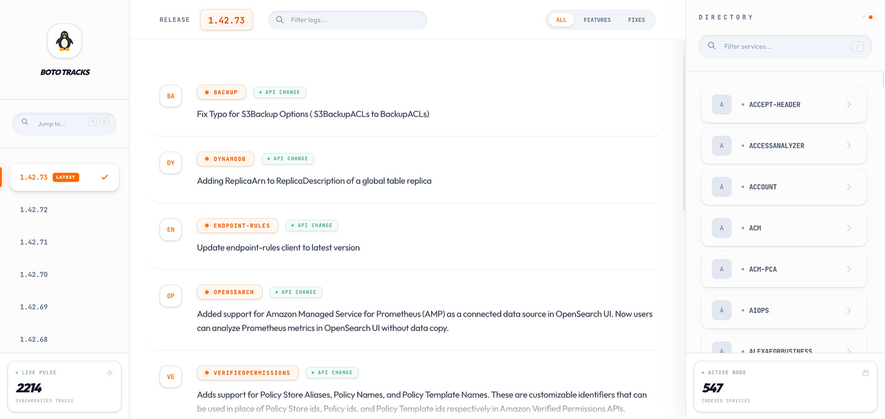
Task: Click the Jump to input field
Action: click(x=64, y=123)
